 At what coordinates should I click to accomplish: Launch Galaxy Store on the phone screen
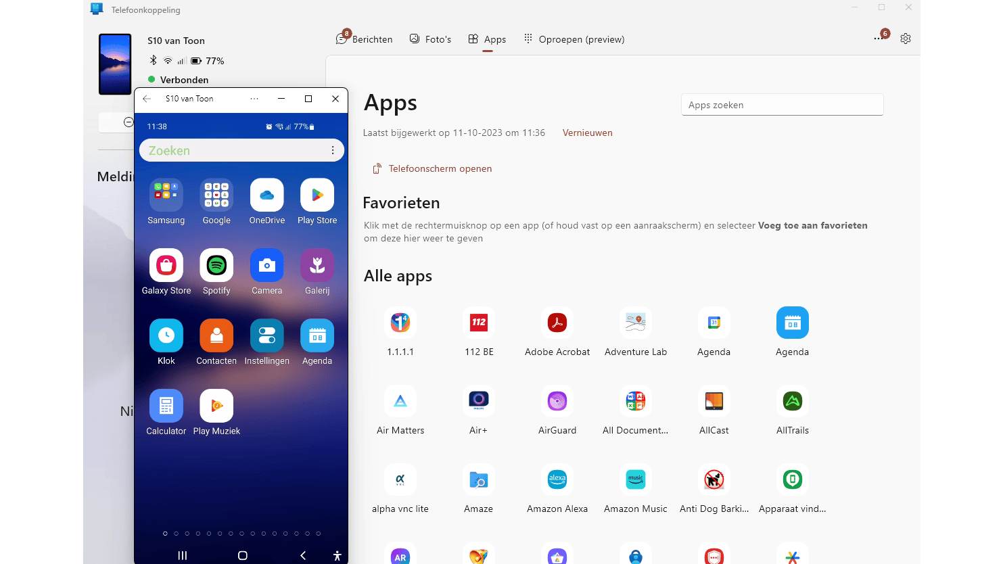point(166,266)
